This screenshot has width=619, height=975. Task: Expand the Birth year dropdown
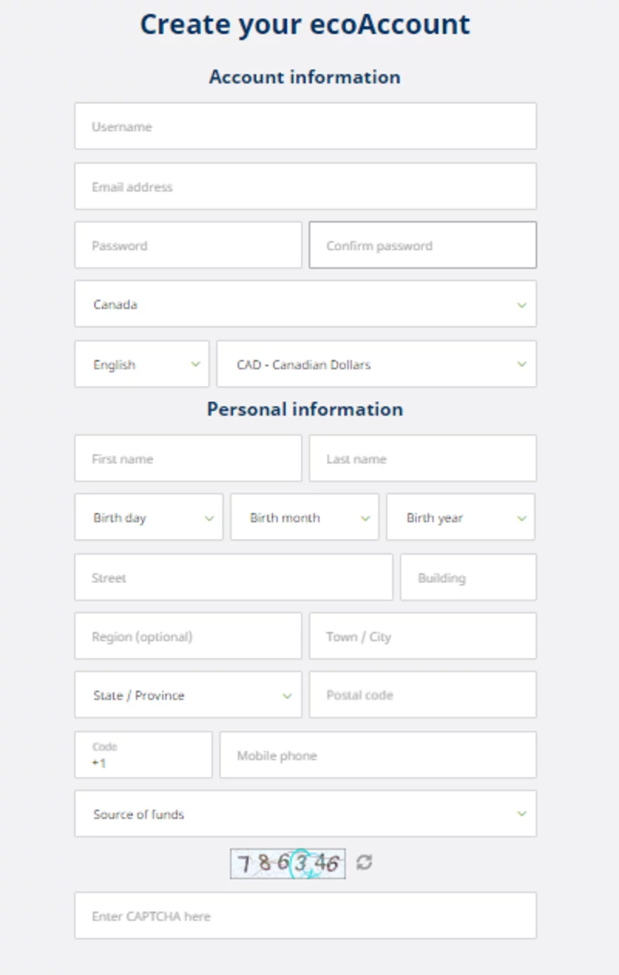click(461, 517)
